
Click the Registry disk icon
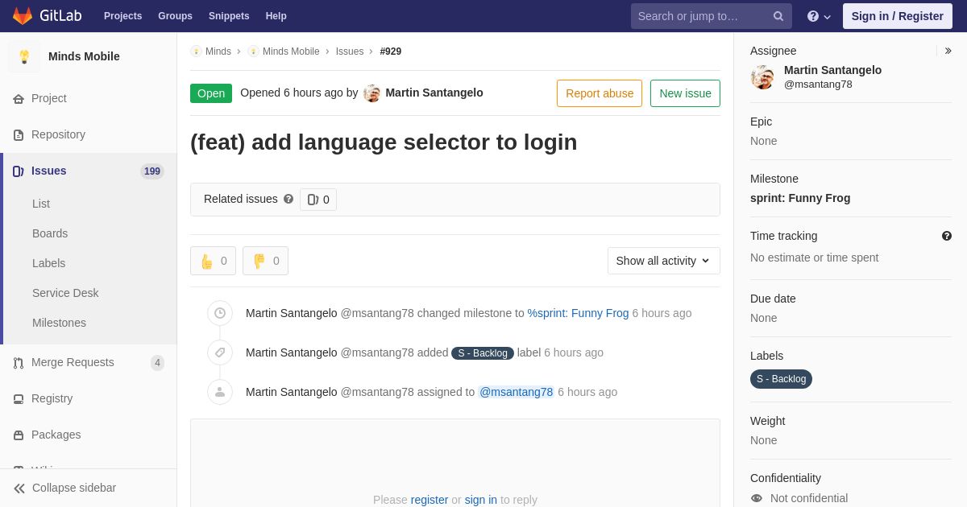click(19, 399)
